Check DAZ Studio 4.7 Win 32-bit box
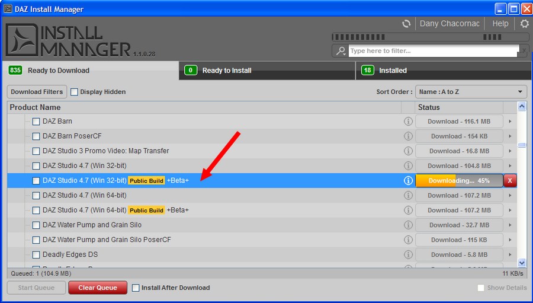This screenshot has height=303, width=533. tap(36, 166)
